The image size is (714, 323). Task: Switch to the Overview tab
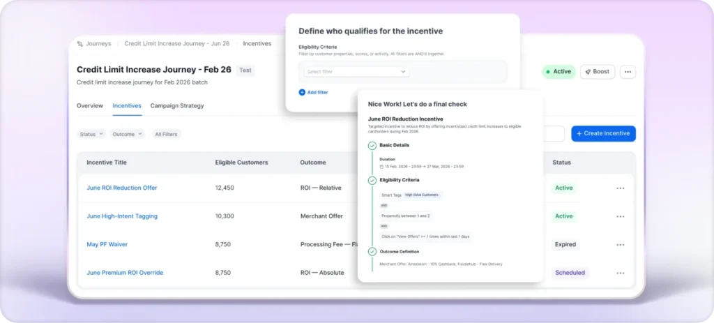(x=90, y=106)
